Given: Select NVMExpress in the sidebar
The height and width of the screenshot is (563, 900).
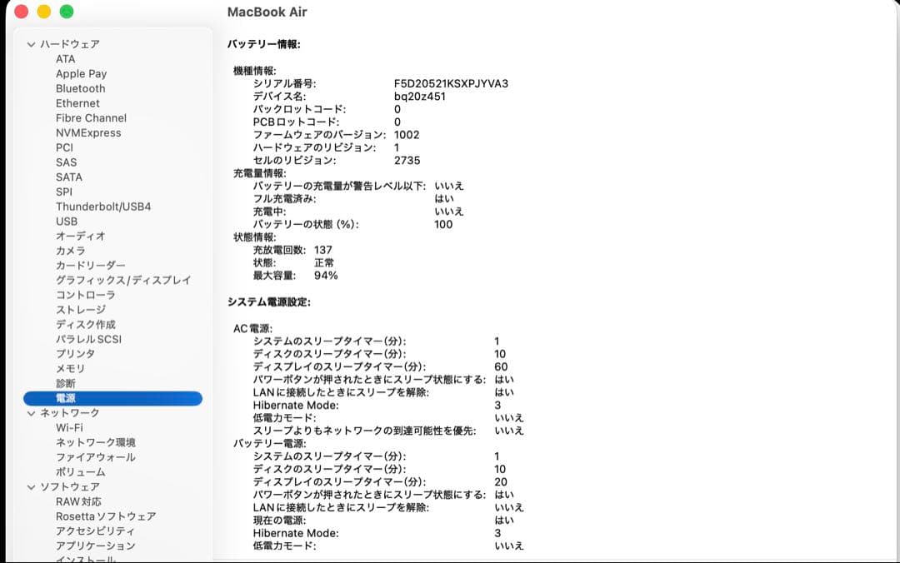Looking at the screenshot, I should pos(88,132).
